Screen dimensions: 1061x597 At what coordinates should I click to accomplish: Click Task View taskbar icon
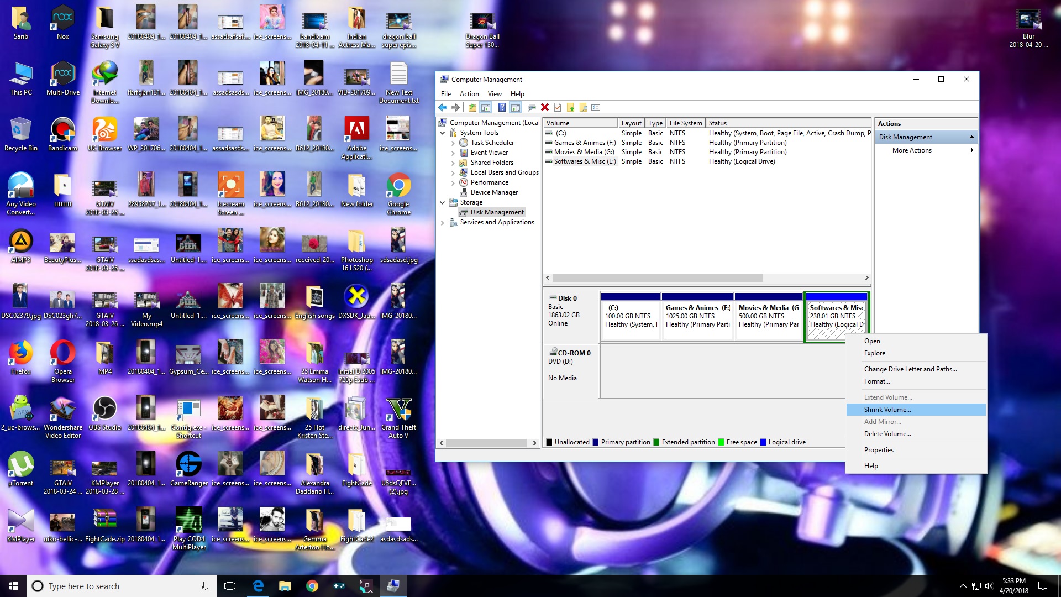230,586
